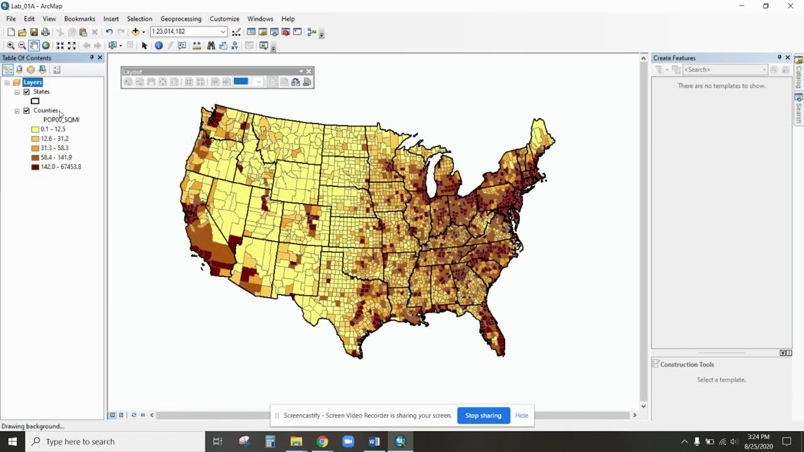Undo the last action
Image resolution: width=804 pixels, height=452 pixels.
point(109,32)
